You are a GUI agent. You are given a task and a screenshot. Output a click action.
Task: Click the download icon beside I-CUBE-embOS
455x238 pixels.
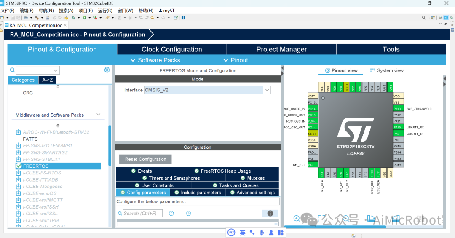coord(18,193)
